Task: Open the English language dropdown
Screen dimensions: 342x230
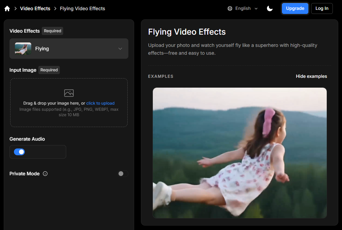Action: (x=242, y=8)
